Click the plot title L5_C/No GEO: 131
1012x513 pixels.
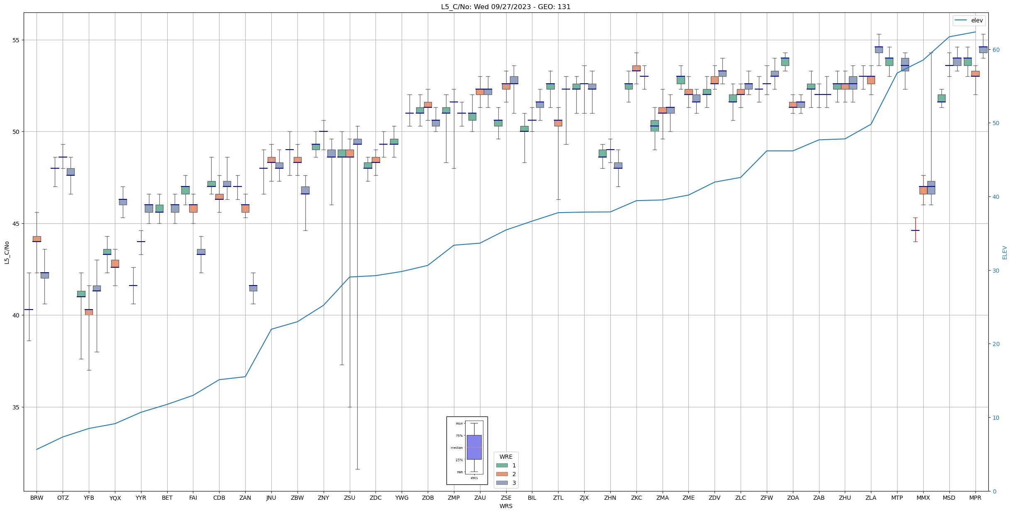pos(505,7)
